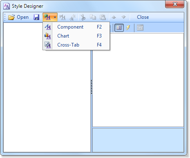The width and height of the screenshot is (190, 158).
Task: Click the Close toolbar button
Action: 143,17
